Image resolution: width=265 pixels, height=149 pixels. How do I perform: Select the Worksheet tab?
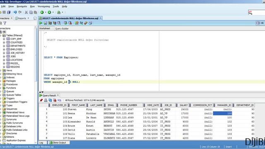pos(45,29)
